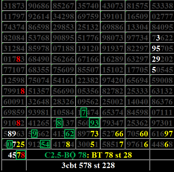
Task: Click the cell 95705 with white 95
Action: [162, 48]
